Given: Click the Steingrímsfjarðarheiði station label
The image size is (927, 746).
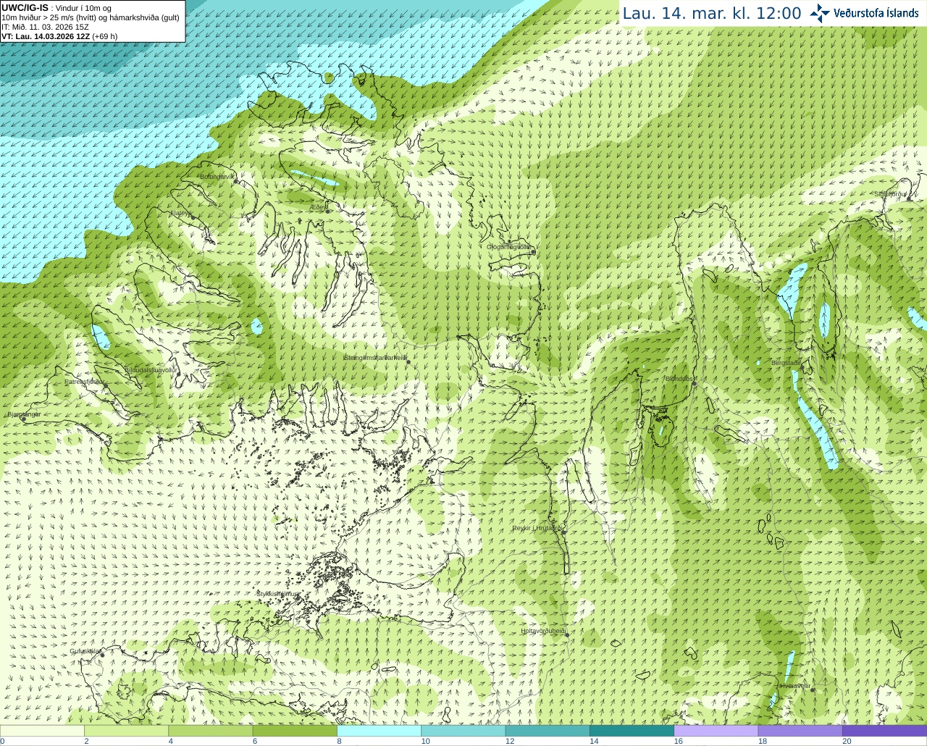Looking at the screenshot, I should coord(374,357).
